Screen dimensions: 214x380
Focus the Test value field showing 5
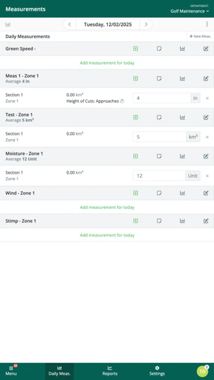pos(160,137)
